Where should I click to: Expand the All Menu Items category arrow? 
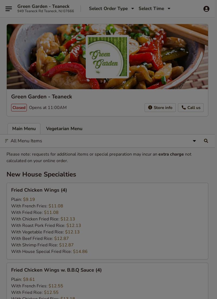(194, 141)
